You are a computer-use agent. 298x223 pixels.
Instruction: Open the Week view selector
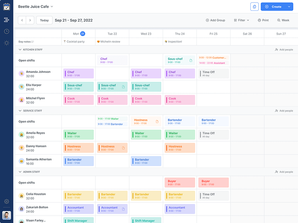click(283, 20)
